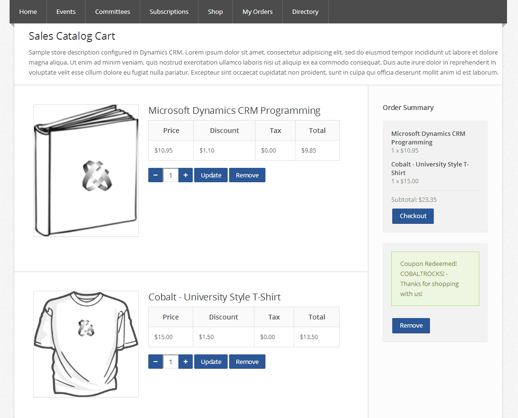Click the Order Summary heading
518x418 pixels.
click(408, 108)
